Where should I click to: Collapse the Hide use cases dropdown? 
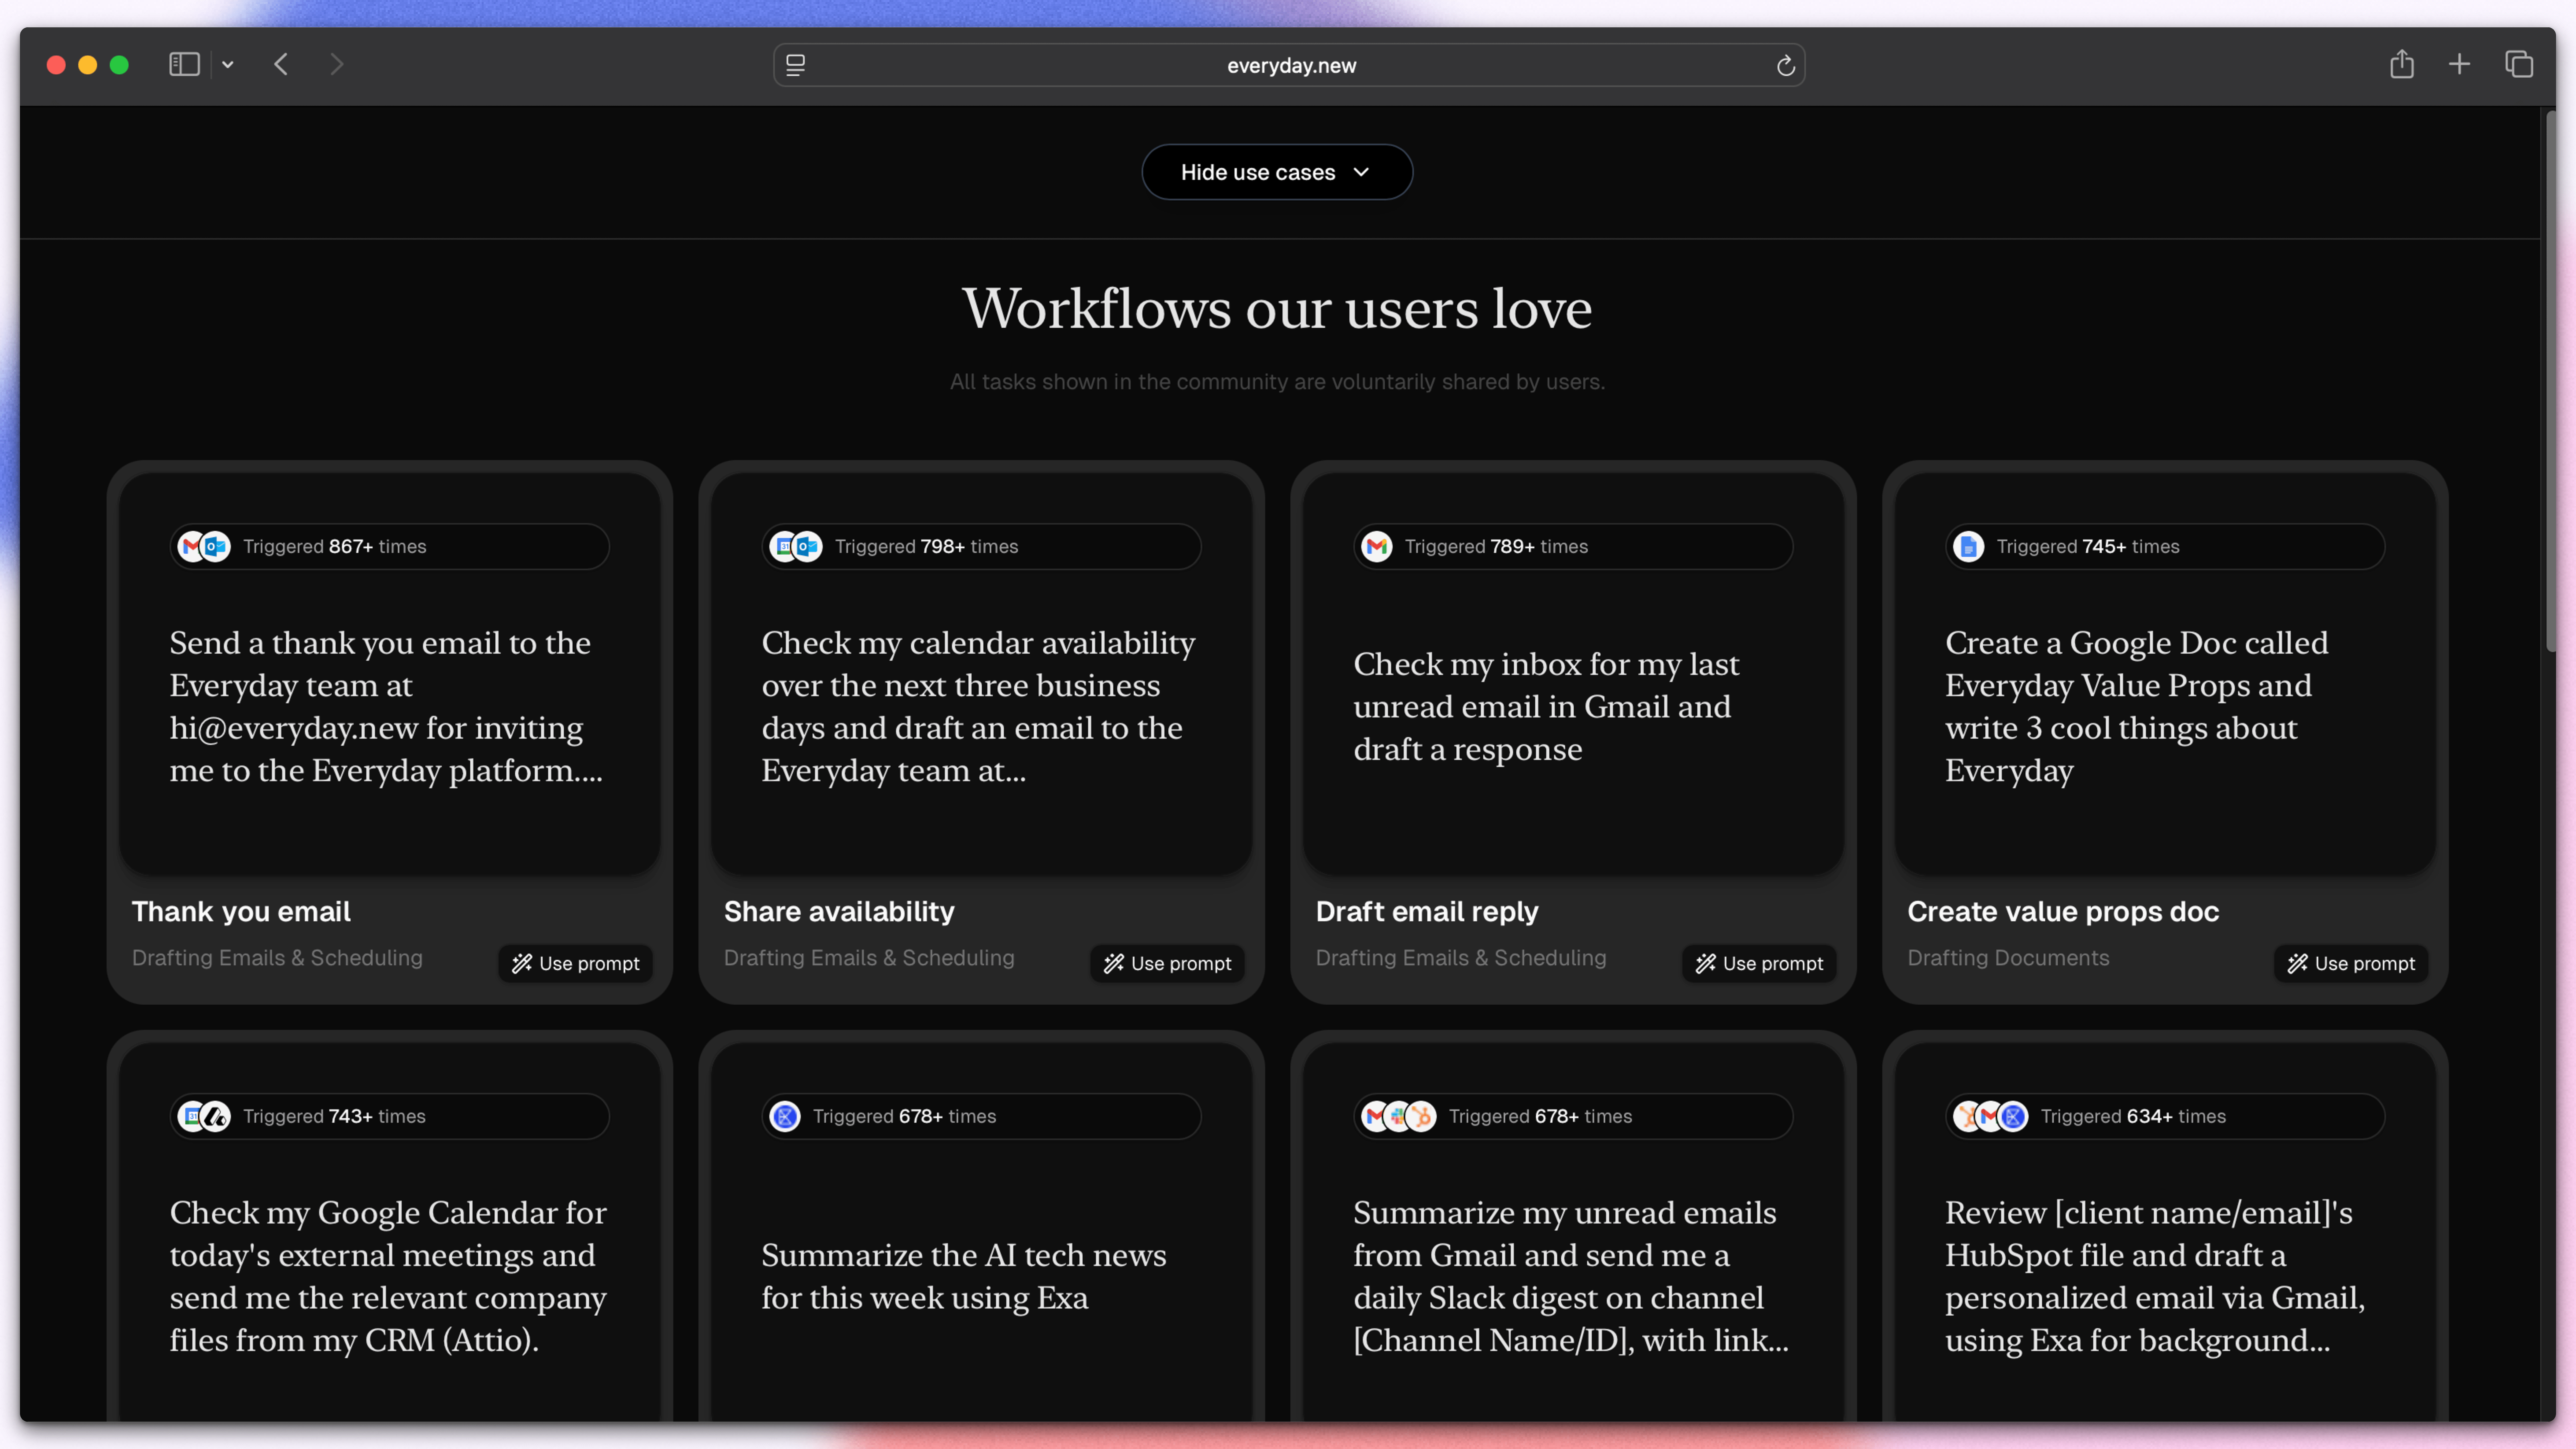[x=1277, y=172]
